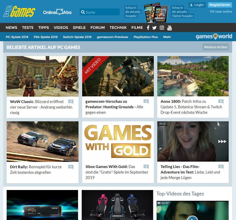Open the Predator 'Mit Video' thumbnail

(118, 76)
